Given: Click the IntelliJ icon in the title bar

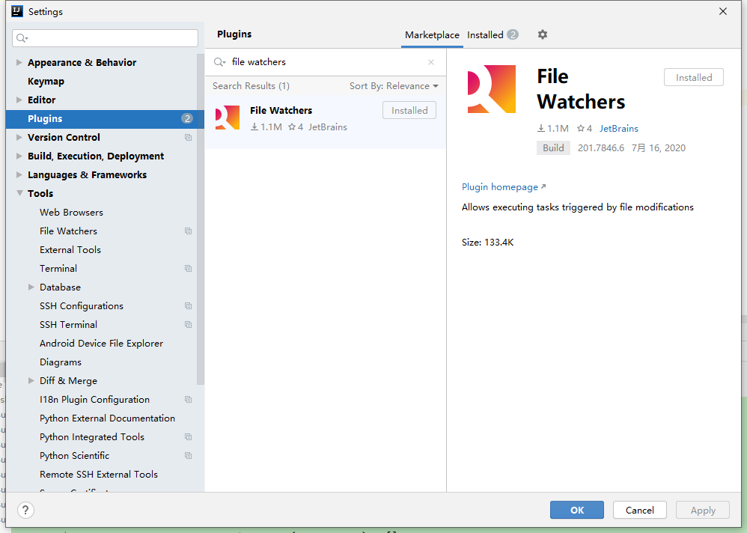Looking at the screenshot, I should [x=17, y=11].
